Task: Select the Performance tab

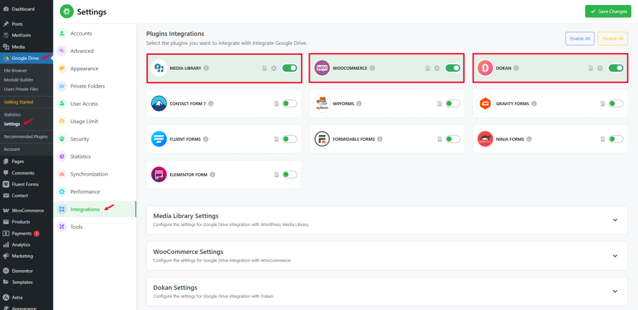Action: [95, 191]
